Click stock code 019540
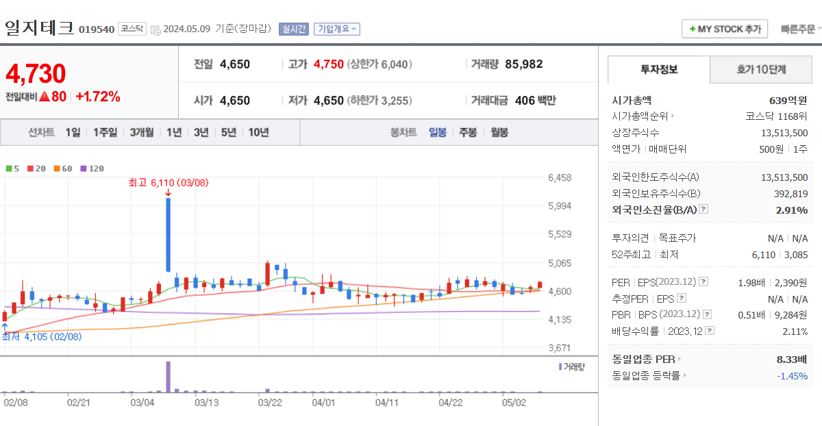The height and width of the screenshot is (426, 822). click(97, 29)
